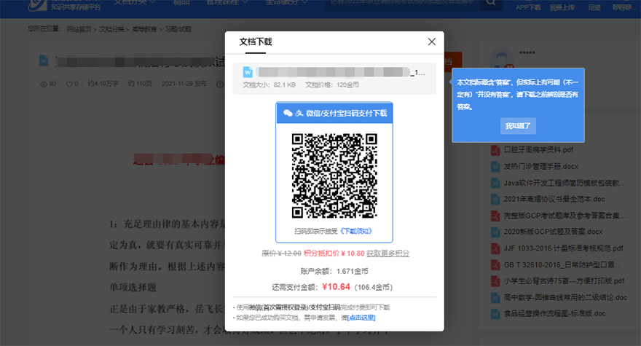Click the Alipay icon in payment header
Viewport: 641px width, 346px height.
click(299, 113)
